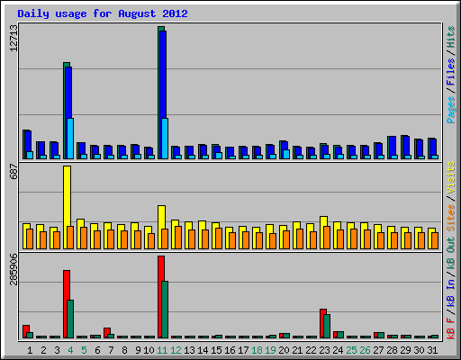Click the cyan pages bar for day 11
The width and height of the screenshot is (461, 360).
(165, 139)
